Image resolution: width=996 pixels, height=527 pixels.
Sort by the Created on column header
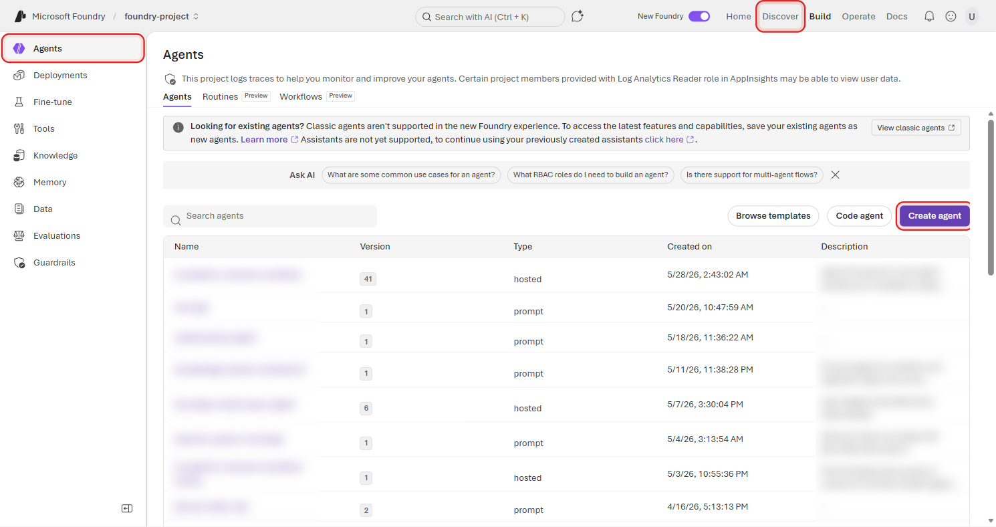[689, 246]
